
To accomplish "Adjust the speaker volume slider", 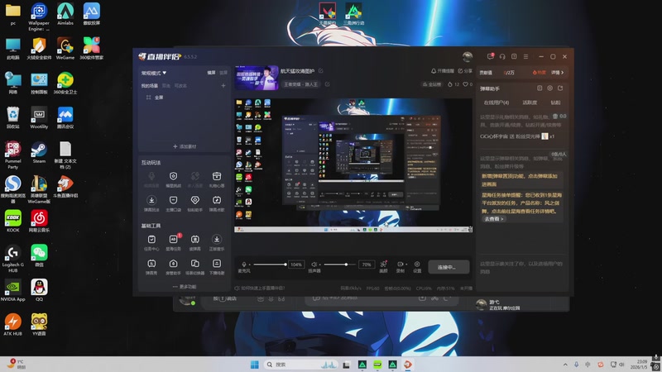I will click(x=340, y=265).
